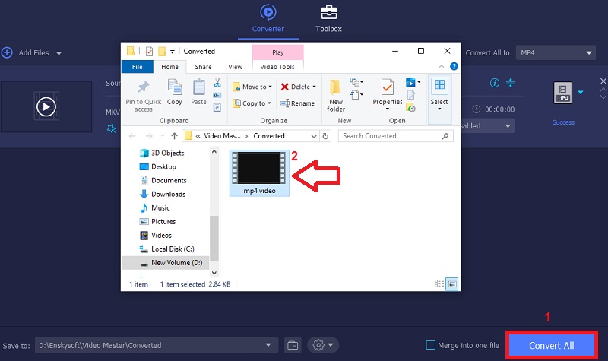Refresh the Converted folder
This screenshot has height=361, width=608.
(325, 136)
